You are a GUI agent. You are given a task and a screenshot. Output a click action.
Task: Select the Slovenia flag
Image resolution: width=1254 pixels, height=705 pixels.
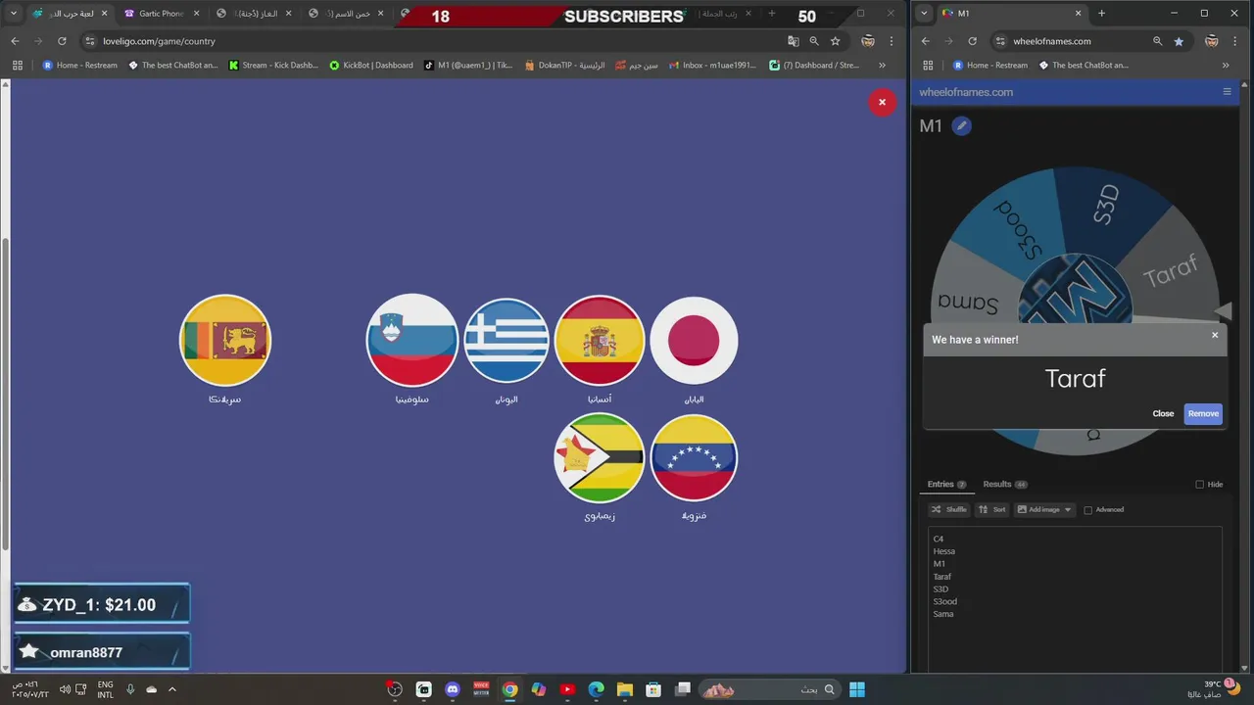click(412, 340)
